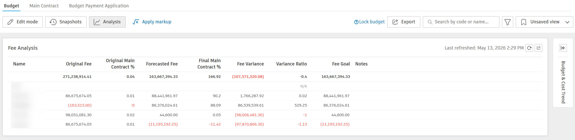575x140 pixels.
Task: Select fee variance 86,539,539.61 cell
Action: point(251,105)
